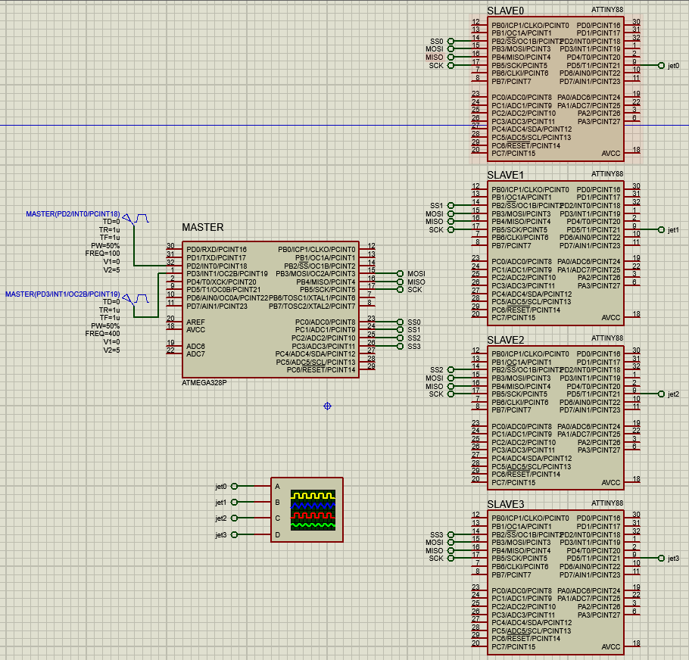Click PD4/T0/XCK/PCINT20 pin label on MASTER

(x=221, y=282)
